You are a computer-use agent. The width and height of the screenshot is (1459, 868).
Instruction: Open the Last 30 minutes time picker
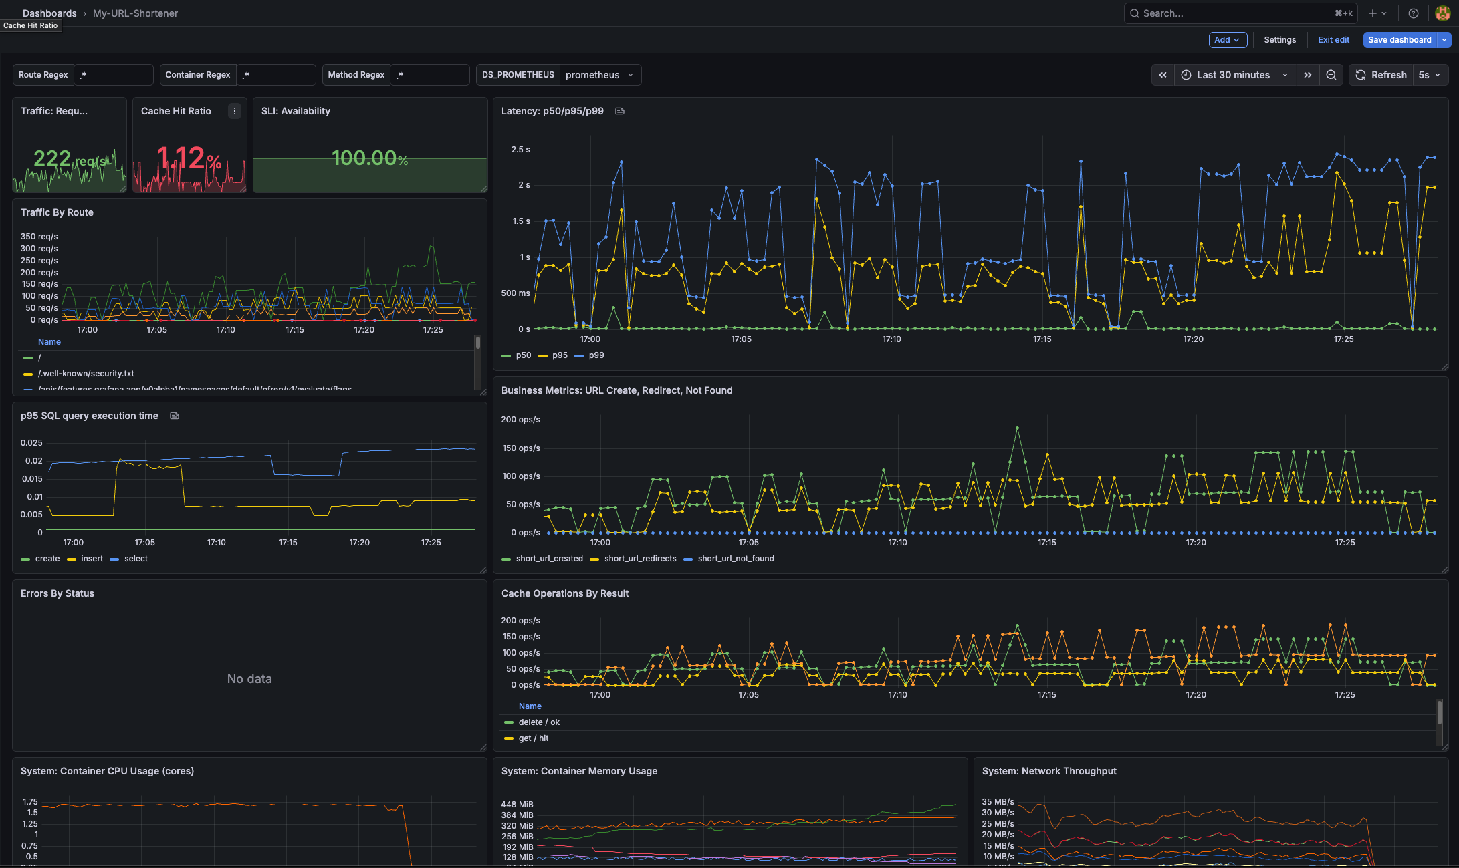pyautogui.click(x=1234, y=75)
